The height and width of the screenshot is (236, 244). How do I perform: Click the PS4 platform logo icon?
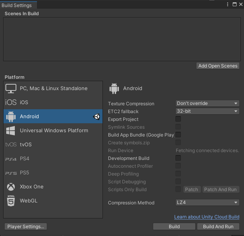pyautogui.click(x=11, y=159)
